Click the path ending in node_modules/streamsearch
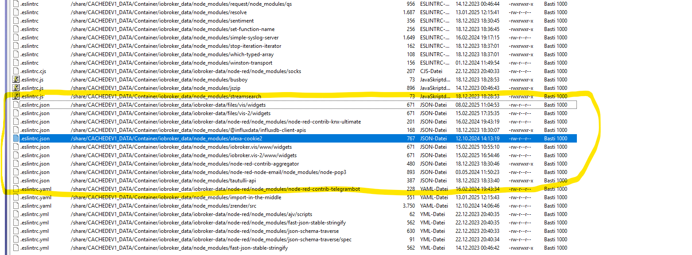 (166, 97)
